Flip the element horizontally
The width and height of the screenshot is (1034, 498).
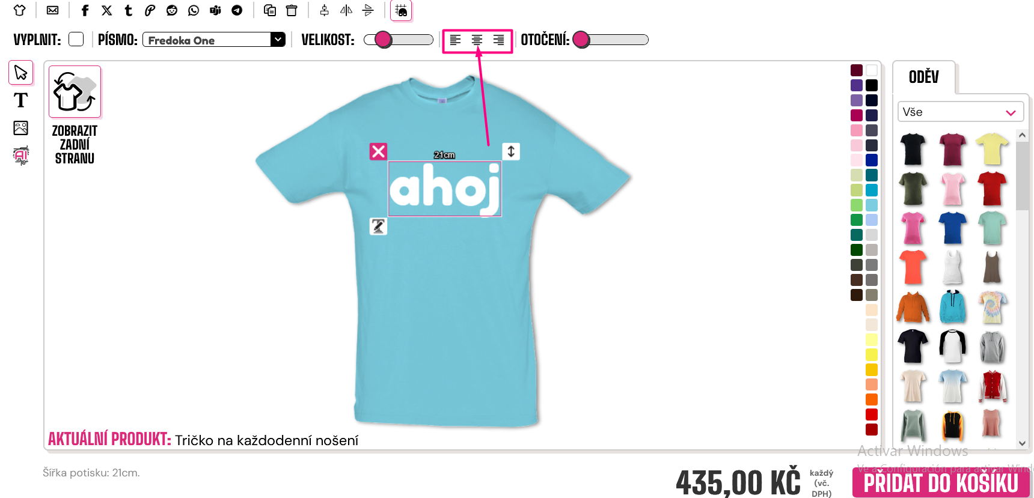(346, 10)
